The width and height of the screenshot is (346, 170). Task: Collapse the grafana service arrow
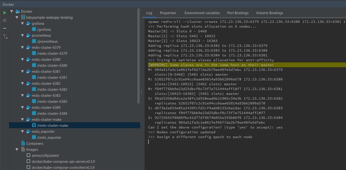click(x=22, y=23)
